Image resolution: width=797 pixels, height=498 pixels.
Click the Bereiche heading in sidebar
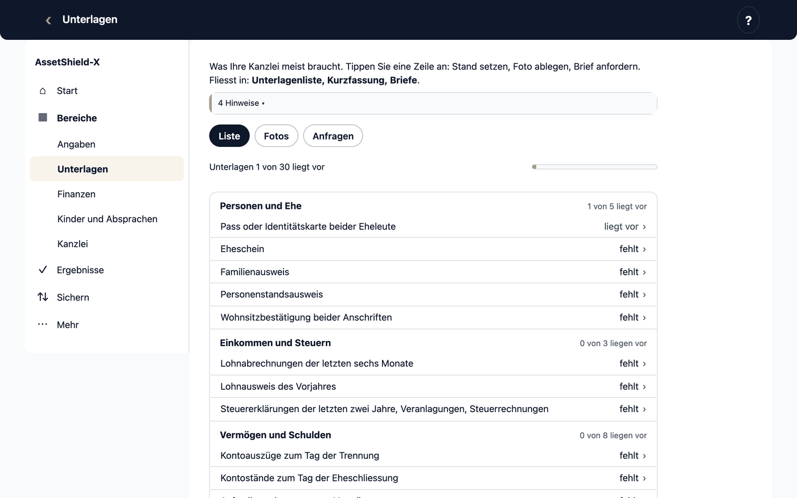77,118
